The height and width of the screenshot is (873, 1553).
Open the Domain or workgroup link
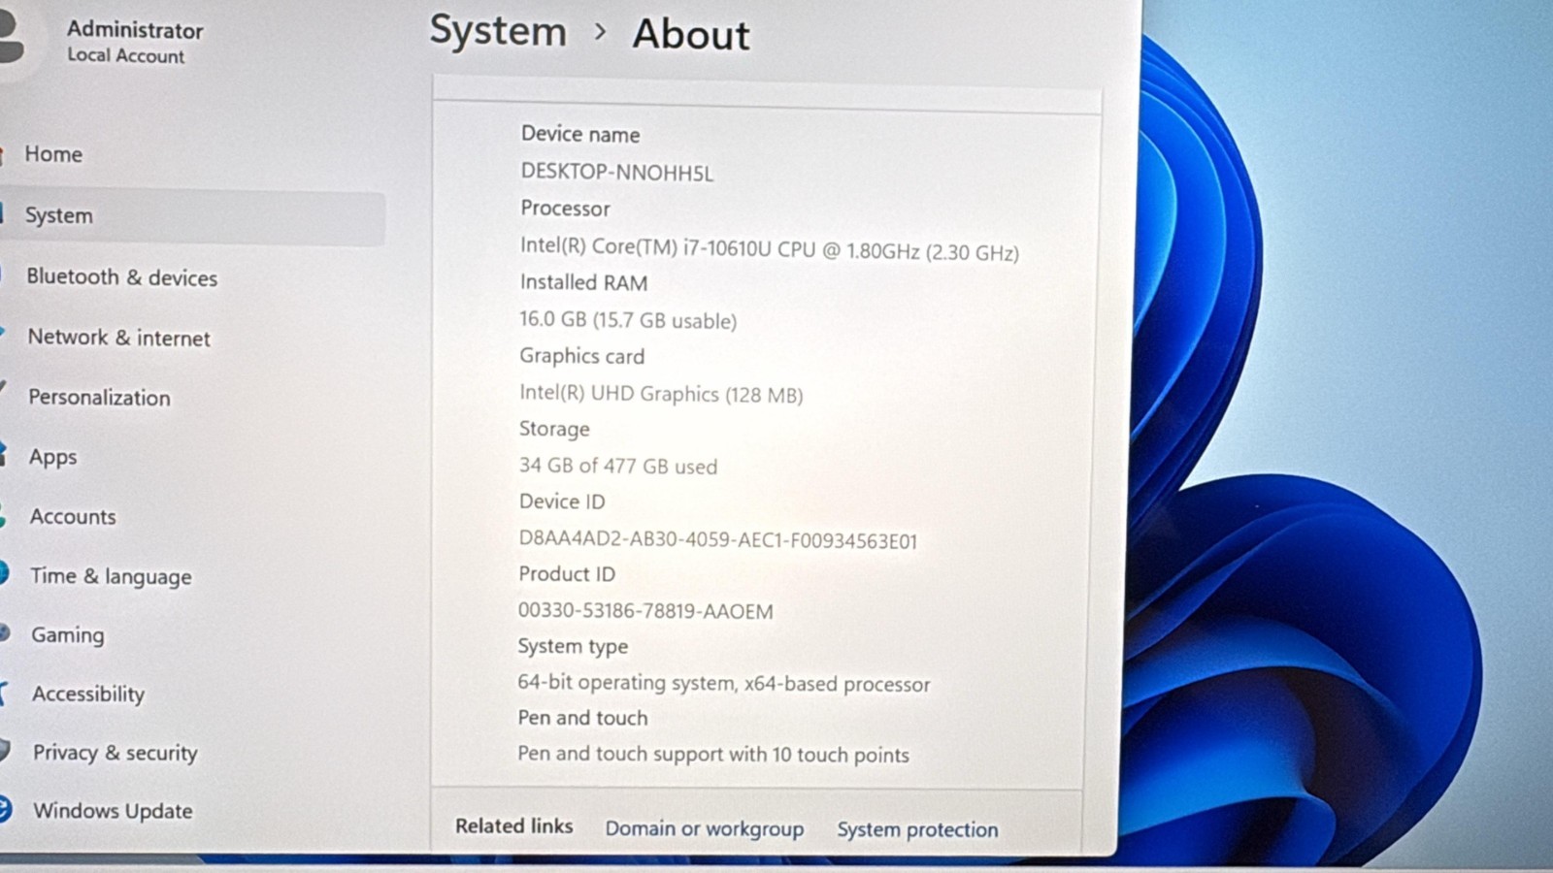click(x=705, y=829)
